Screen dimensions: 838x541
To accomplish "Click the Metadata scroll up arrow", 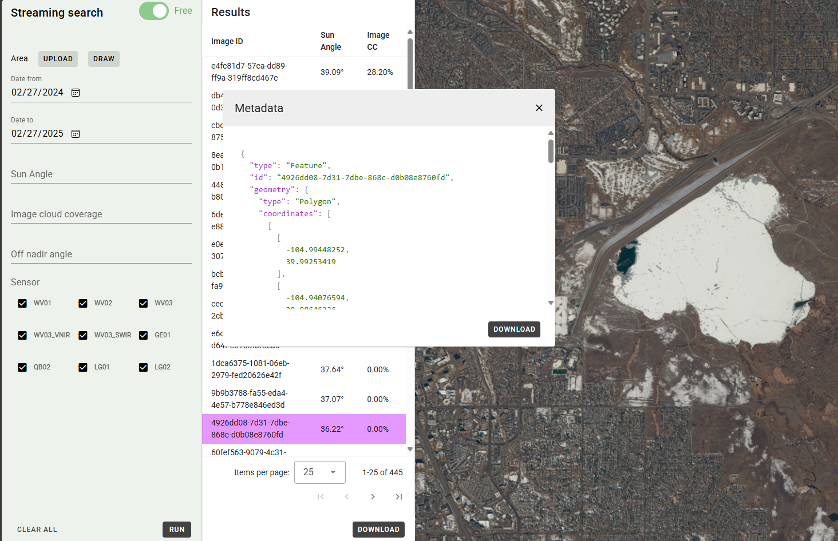I will pos(551,133).
